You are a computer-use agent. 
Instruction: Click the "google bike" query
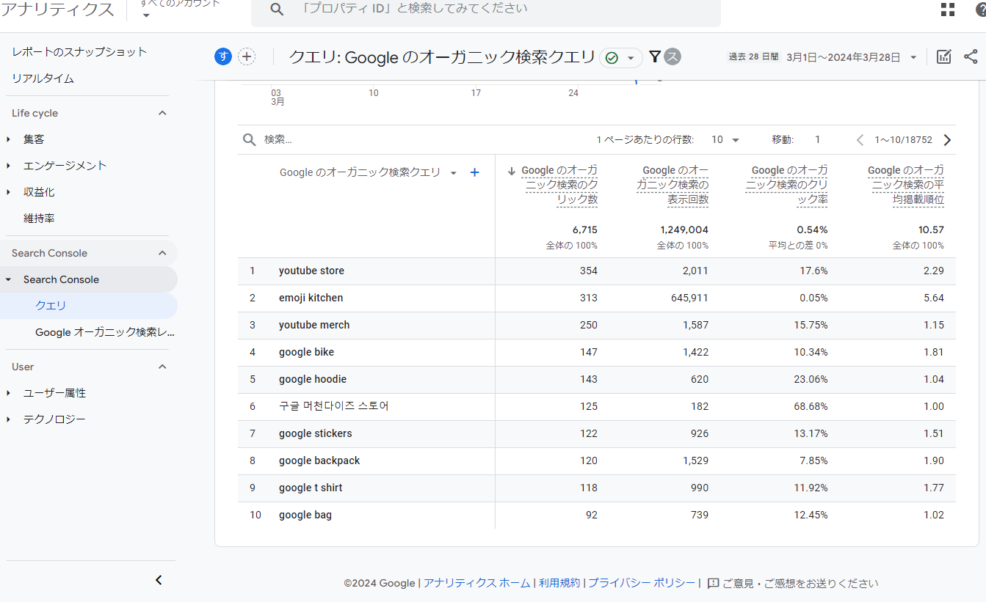pos(306,353)
